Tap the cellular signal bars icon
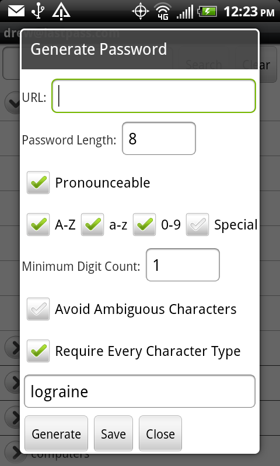 click(x=185, y=12)
